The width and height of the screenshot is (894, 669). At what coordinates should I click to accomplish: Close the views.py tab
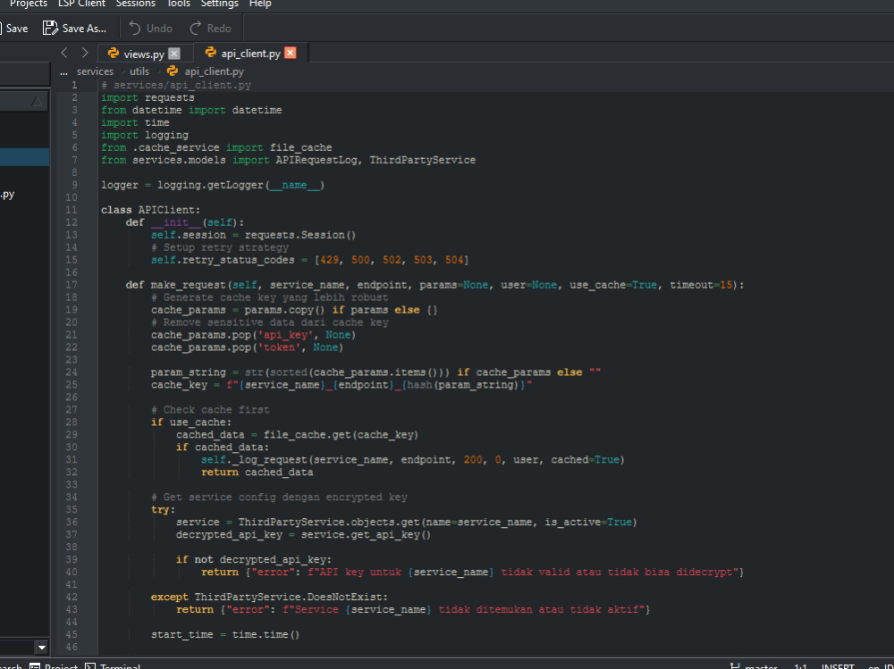(x=174, y=54)
